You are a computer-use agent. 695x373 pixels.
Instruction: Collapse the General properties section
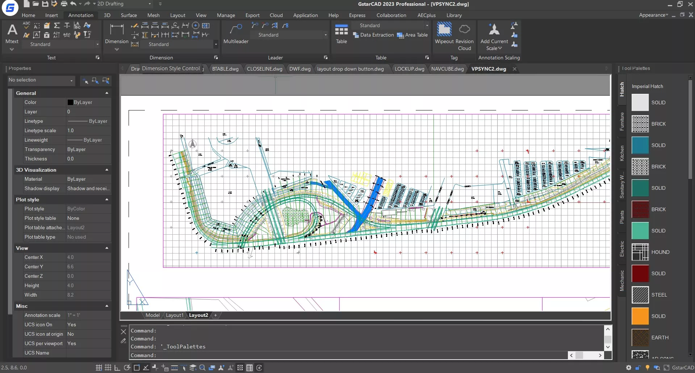pyautogui.click(x=107, y=93)
